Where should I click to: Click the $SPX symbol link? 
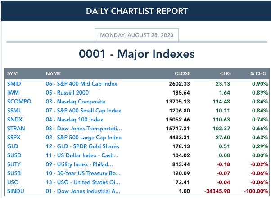point(14,138)
